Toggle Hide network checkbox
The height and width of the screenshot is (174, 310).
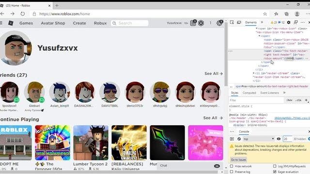click(x=232, y=166)
